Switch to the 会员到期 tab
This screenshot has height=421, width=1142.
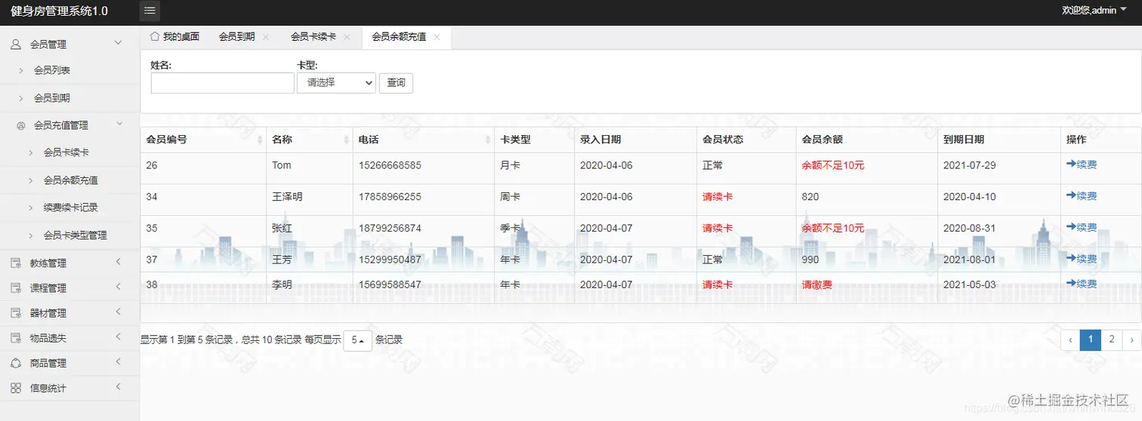pyautogui.click(x=237, y=37)
